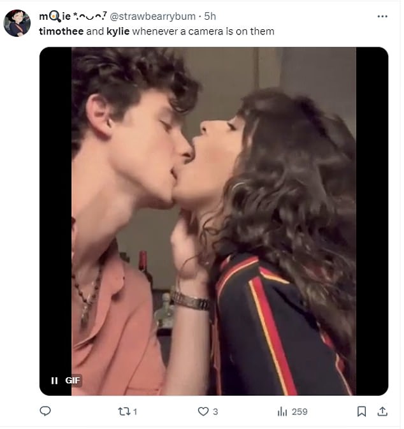Click the 259 views count

[299, 412]
